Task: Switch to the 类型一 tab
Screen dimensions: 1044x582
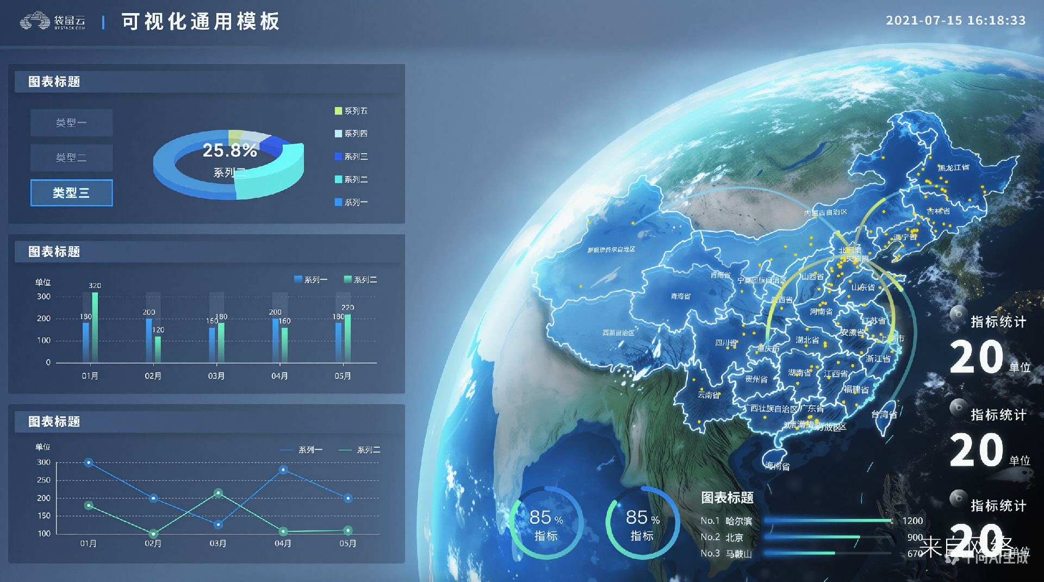Action: point(71,123)
